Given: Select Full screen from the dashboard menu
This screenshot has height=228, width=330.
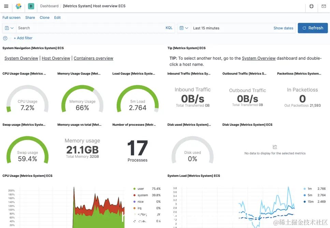Looking at the screenshot, I should [11, 18].
